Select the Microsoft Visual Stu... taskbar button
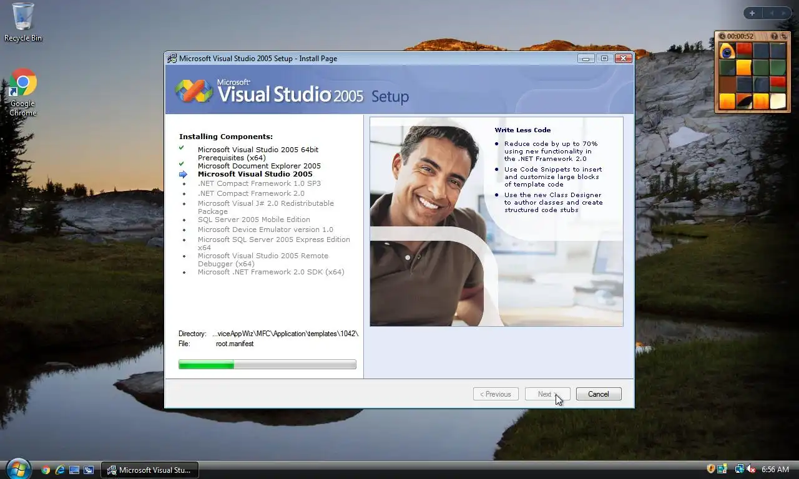This screenshot has width=799, height=479. point(150,470)
